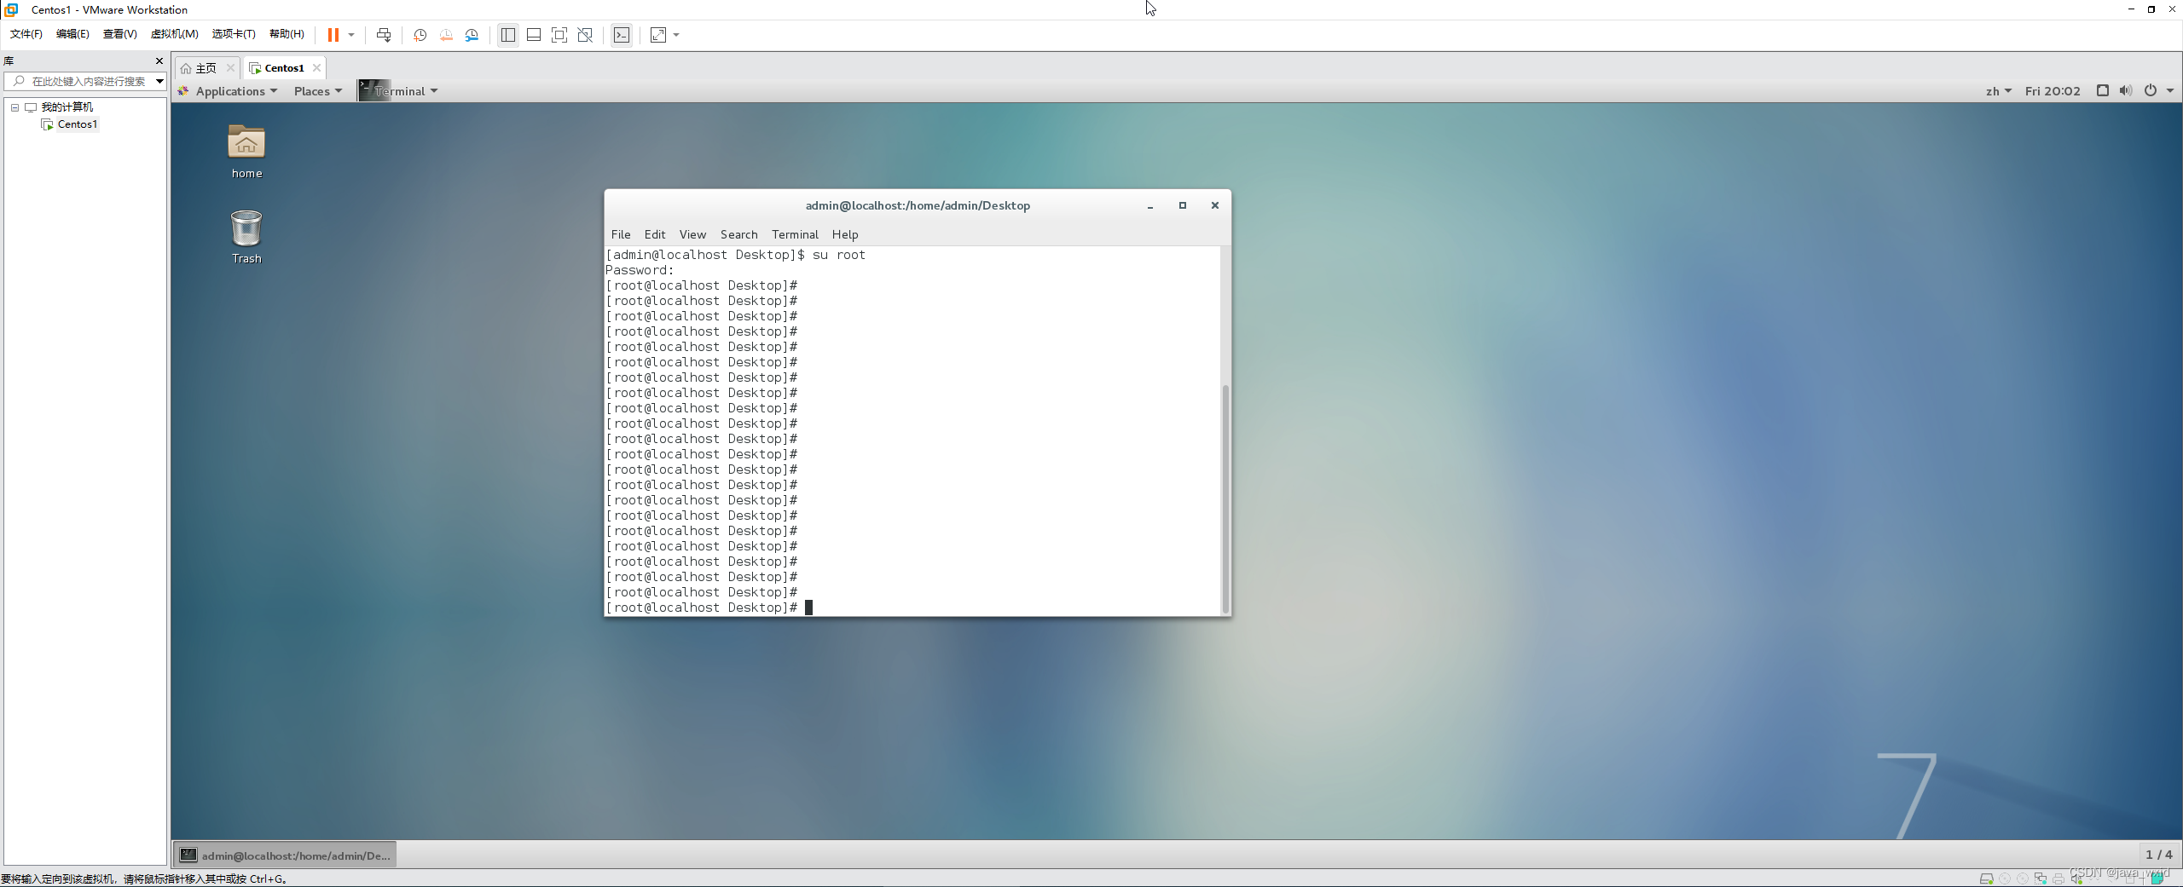Select the Trash desktop icon
2183x887 pixels.
246,238
